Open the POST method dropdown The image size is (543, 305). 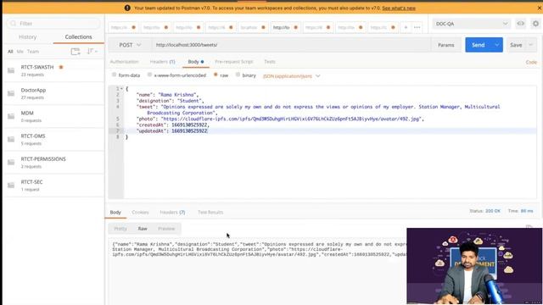pos(130,45)
